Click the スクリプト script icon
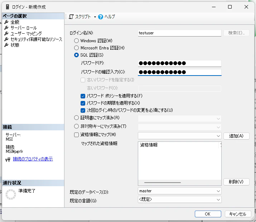Screen dimensions: 256x222 click(x=71, y=16)
